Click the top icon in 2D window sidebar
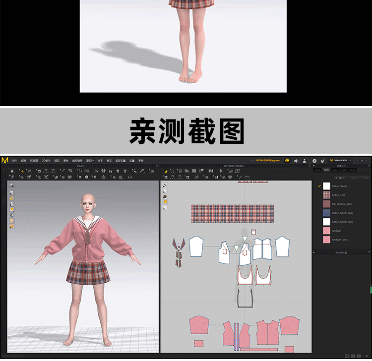 pyautogui.click(x=165, y=185)
